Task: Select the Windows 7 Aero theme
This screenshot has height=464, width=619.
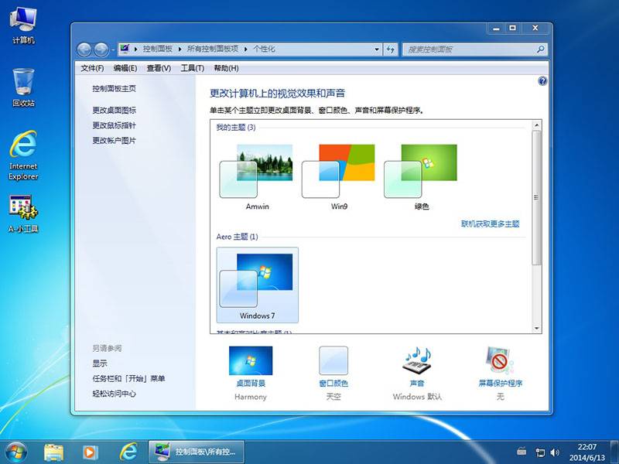Action: coord(258,285)
